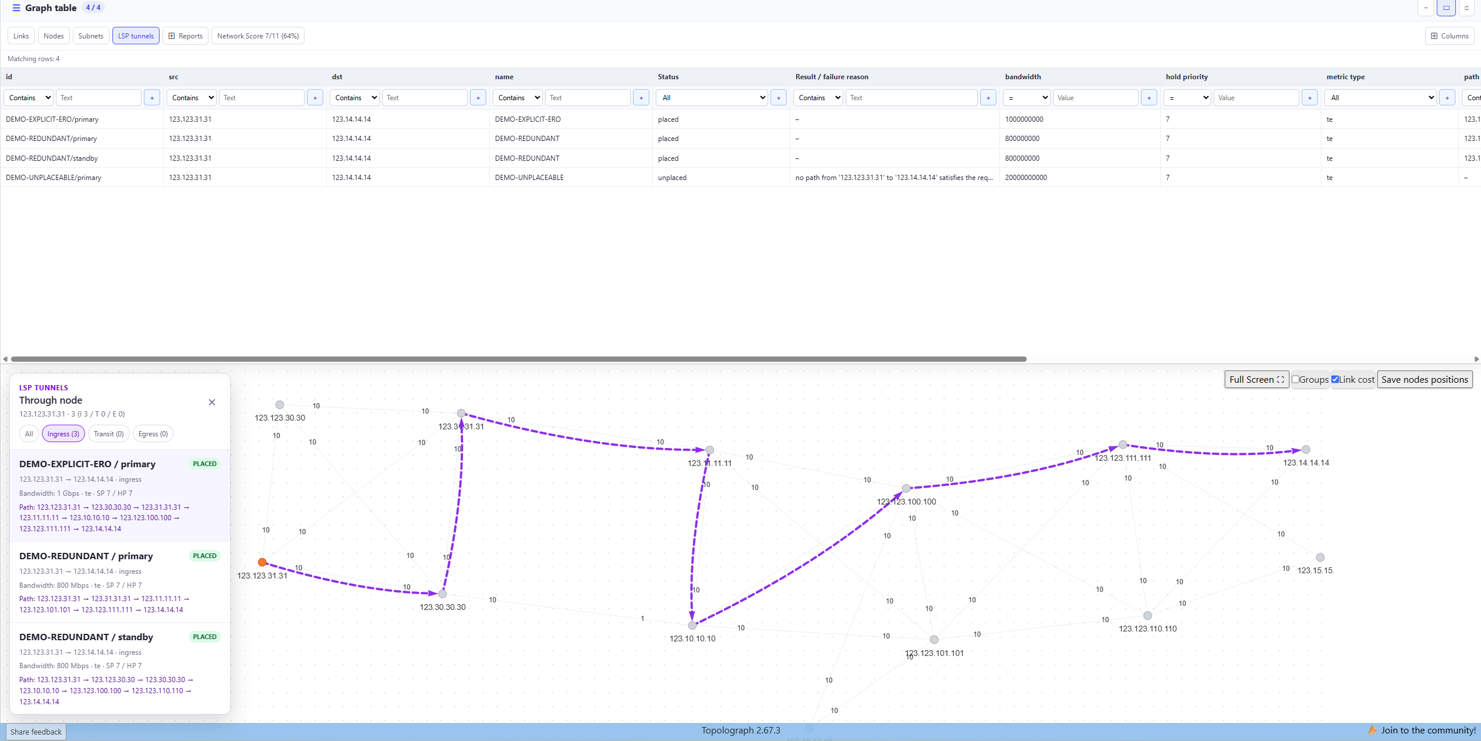Screen dimensions: 1481x741
Task: Open the id Contains operator dropdown
Action: (x=29, y=98)
